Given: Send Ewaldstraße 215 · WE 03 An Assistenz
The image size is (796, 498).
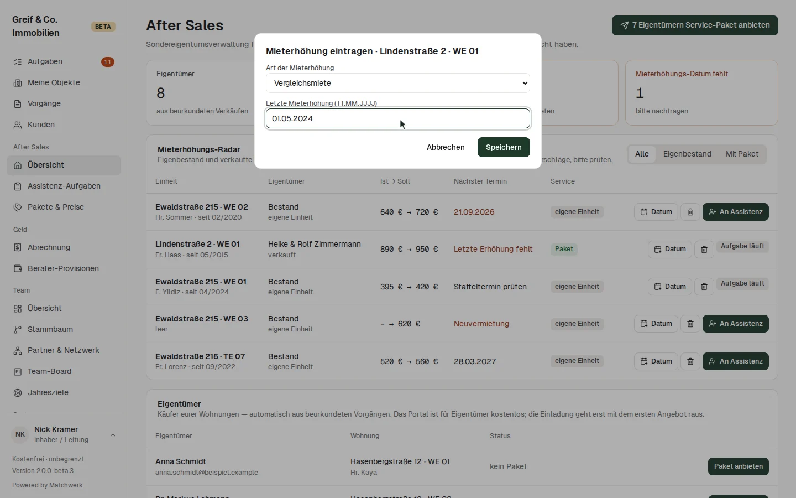Looking at the screenshot, I should (735, 324).
